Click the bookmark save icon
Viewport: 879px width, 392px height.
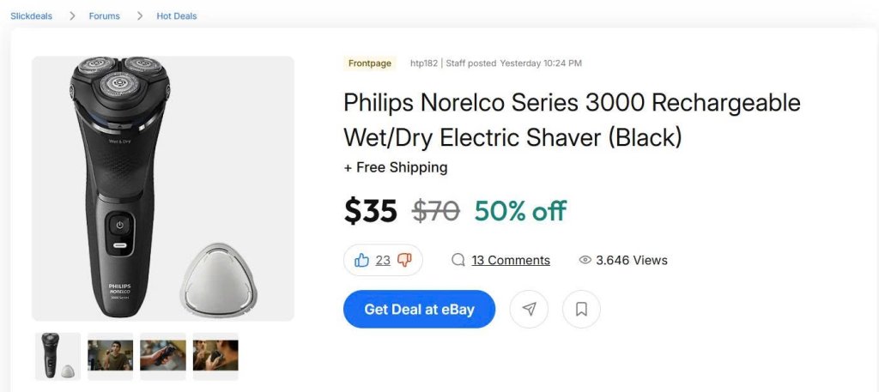click(x=581, y=309)
